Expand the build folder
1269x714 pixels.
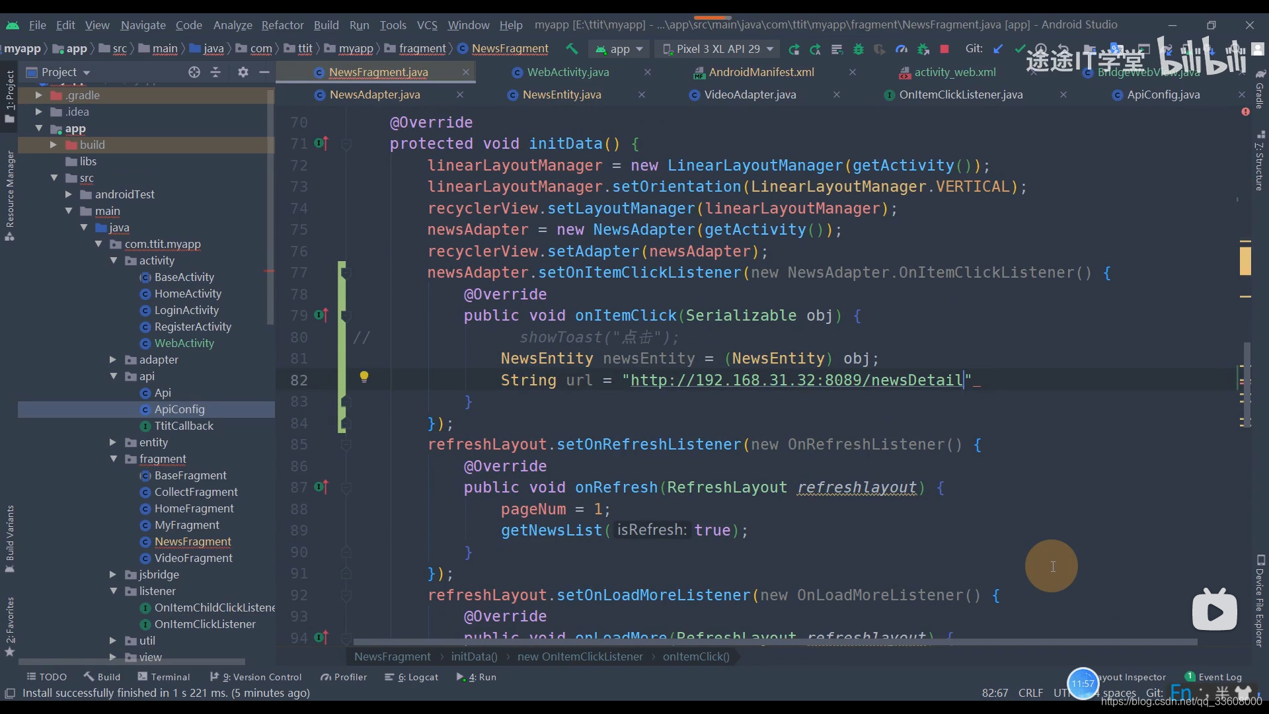tap(54, 145)
